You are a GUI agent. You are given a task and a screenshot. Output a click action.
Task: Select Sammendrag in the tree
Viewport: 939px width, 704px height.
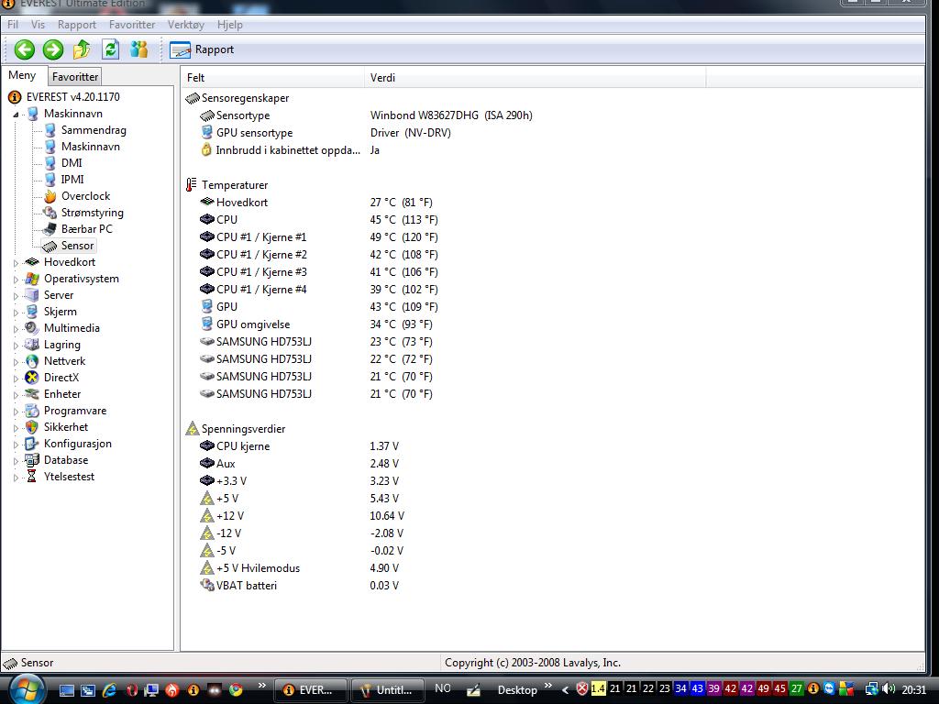point(94,130)
